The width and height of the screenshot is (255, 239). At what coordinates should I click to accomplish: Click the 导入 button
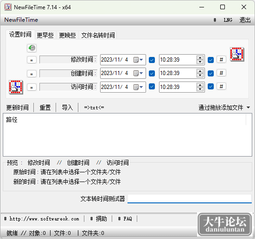point(67,107)
